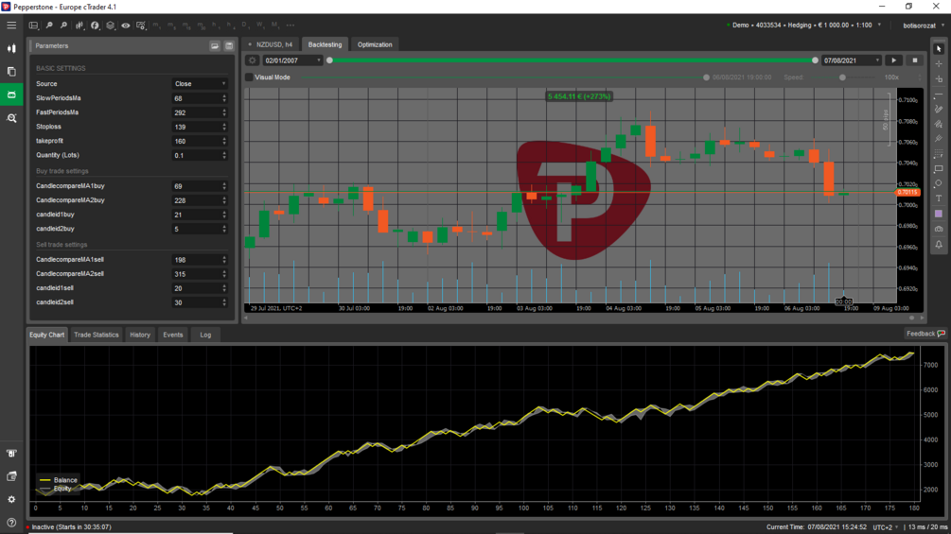The image size is (951, 534).
Task: Adjust the Stoploss stepper arrows
Action: tap(224, 127)
